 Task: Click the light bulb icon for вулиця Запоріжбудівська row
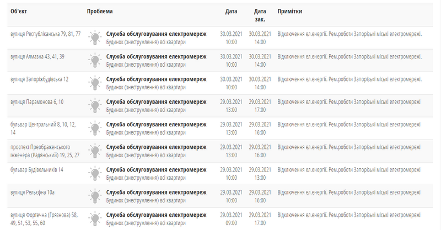[x=95, y=83]
